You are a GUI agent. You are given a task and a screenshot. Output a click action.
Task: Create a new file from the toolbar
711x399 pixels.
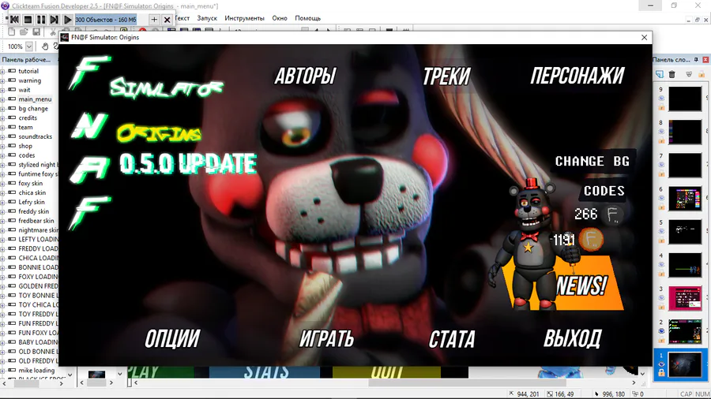click(11, 32)
